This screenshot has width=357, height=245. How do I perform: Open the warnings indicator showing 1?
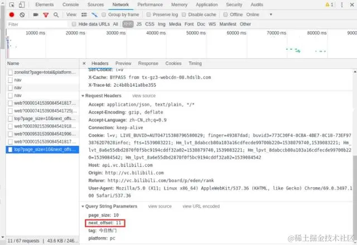click(330, 4)
